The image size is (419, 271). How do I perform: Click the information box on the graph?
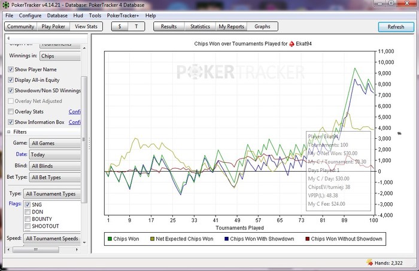pyautogui.click(x=338, y=171)
